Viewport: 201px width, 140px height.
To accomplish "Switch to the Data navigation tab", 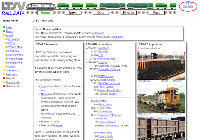I will (101, 13).
